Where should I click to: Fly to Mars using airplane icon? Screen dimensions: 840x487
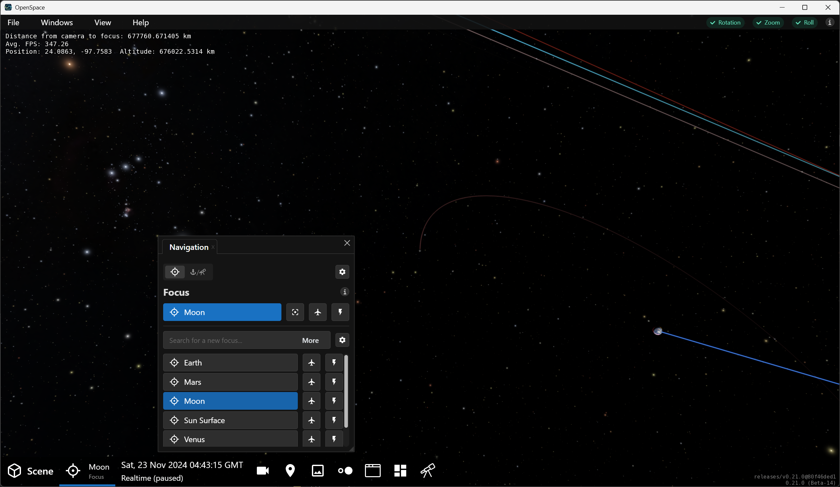pos(311,382)
